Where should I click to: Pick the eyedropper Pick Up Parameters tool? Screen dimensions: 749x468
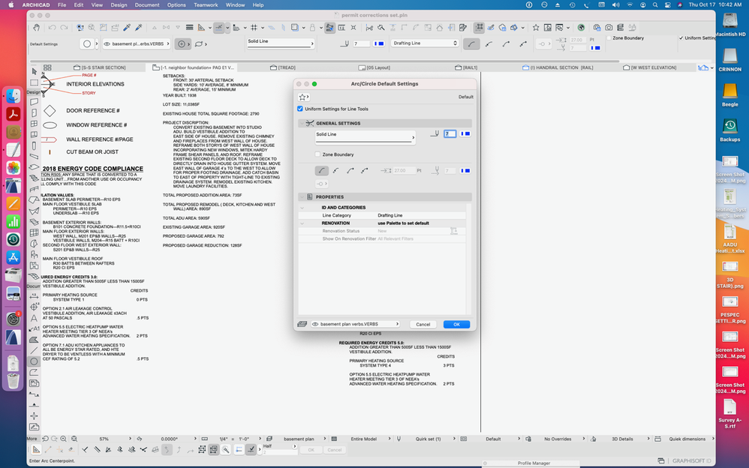(127, 28)
